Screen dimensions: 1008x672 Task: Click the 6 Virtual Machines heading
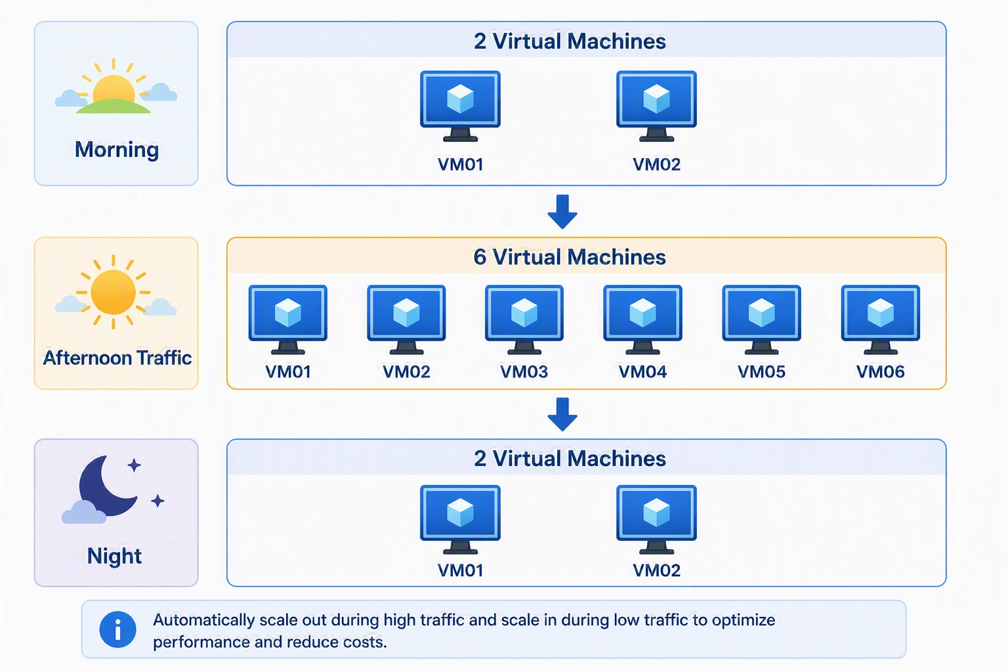click(x=570, y=257)
